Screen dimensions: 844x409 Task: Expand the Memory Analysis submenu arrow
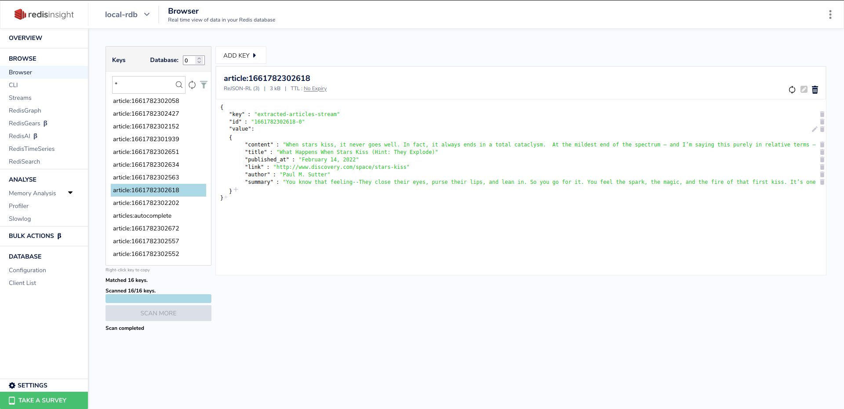pos(70,193)
